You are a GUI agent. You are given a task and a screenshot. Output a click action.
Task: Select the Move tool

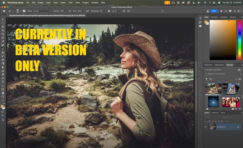click(x=3, y=19)
